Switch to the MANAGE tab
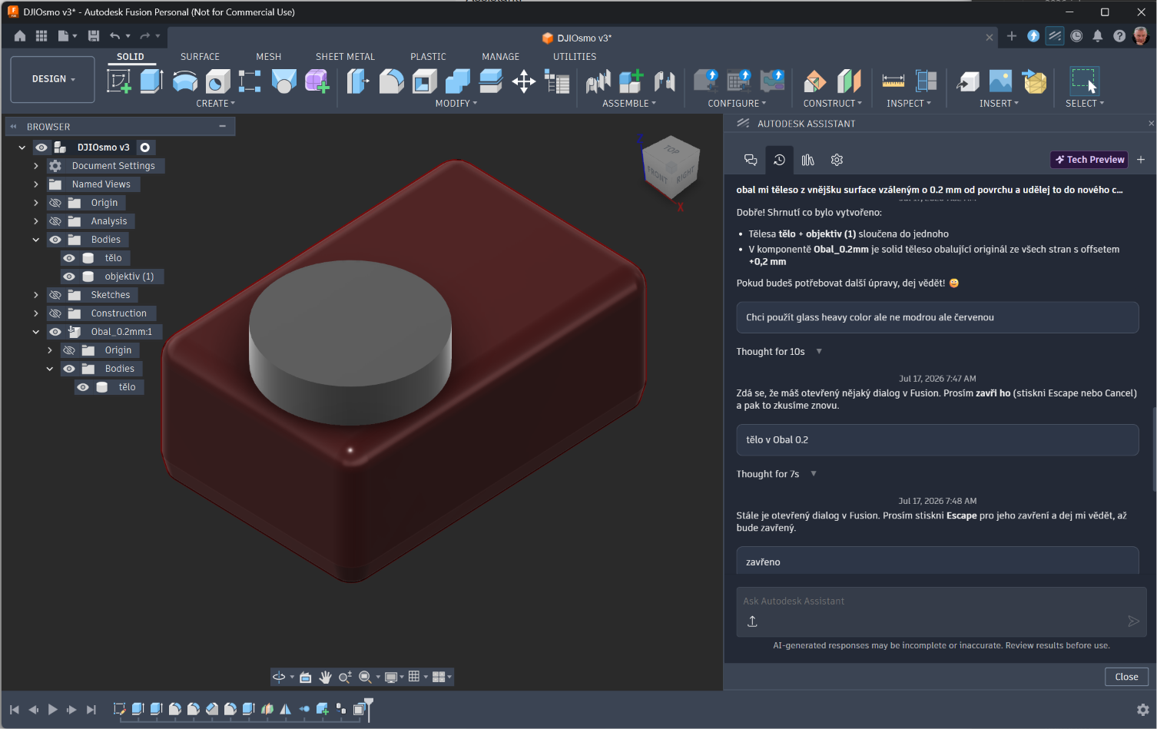 [501, 57]
